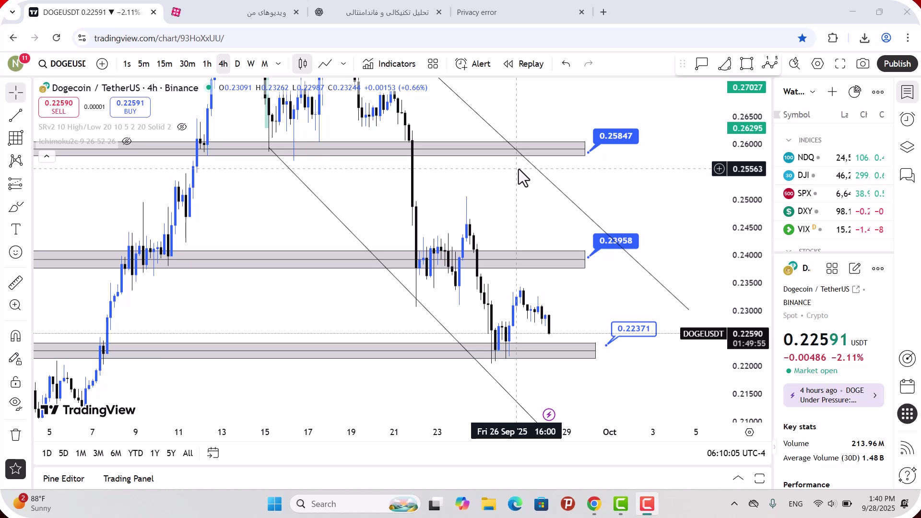Viewport: 921px width, 518px height.
Task: Collapse the INDICES watchlist section
Action: pyautogui.click(x=789, y=140)
